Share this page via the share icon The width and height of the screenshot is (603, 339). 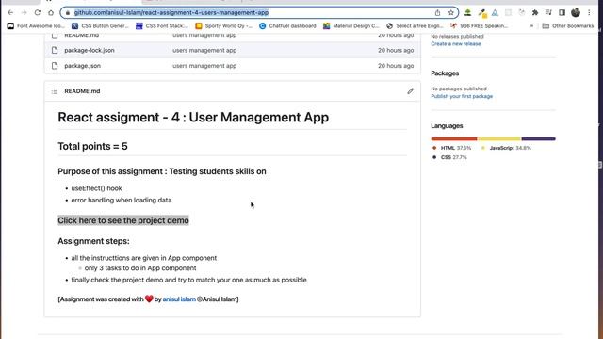point(437,12)
